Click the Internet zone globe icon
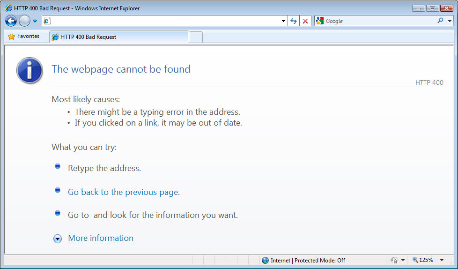 [x=265, y=260]
